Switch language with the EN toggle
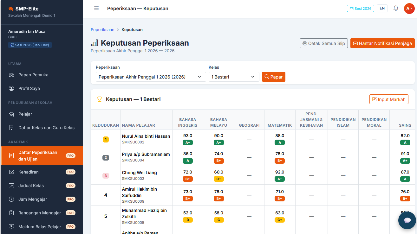This screenshot has height=234, width=417. 382,9
